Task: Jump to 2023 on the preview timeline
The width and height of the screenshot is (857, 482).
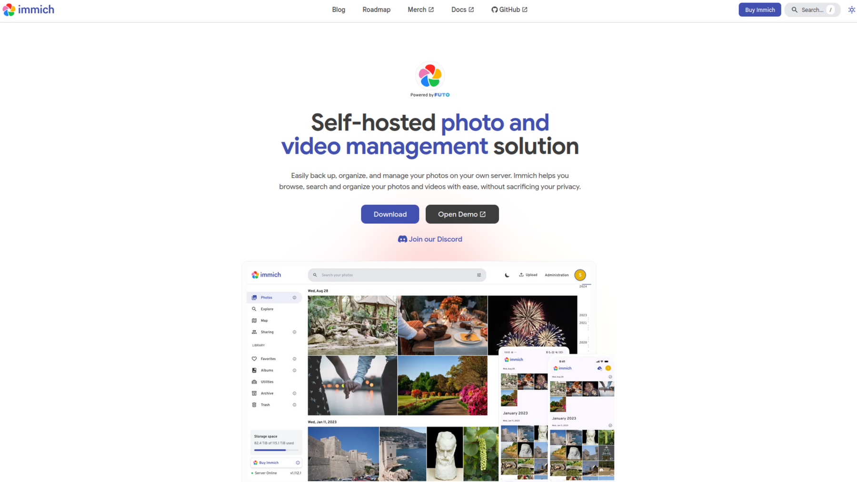Action: click(x=583, y=315)
